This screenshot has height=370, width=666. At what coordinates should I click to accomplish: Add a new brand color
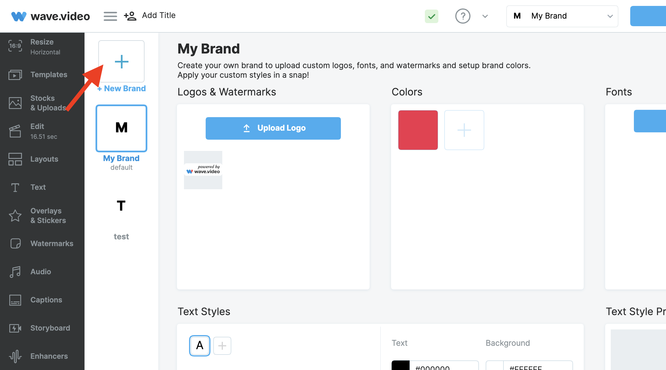coord(464,130)
